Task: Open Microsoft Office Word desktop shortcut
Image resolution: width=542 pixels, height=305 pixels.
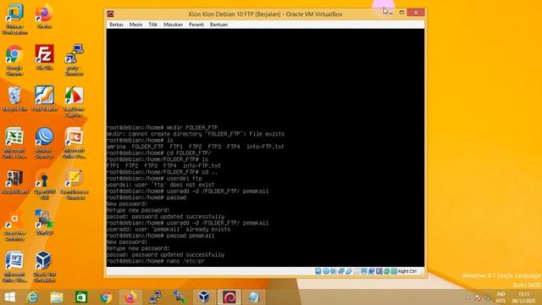Action: pos(14,267)
